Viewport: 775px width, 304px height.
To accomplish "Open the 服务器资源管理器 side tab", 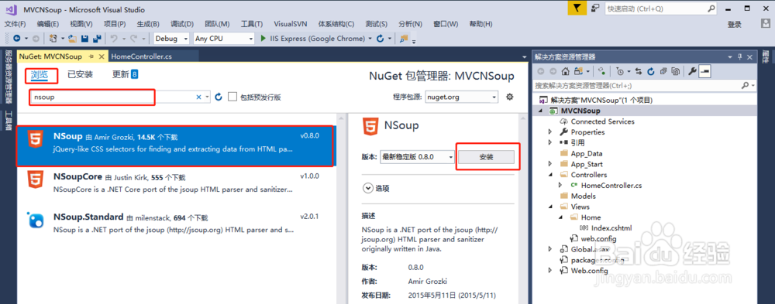I will (x=8, y=77).
